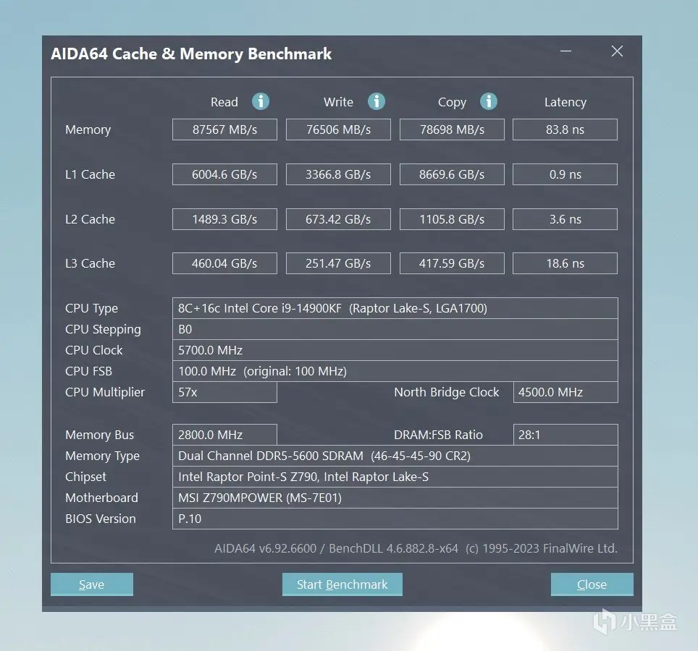
Task: Click L1 Cache latency value 0.9 ns
Action: tap(565, 174)
